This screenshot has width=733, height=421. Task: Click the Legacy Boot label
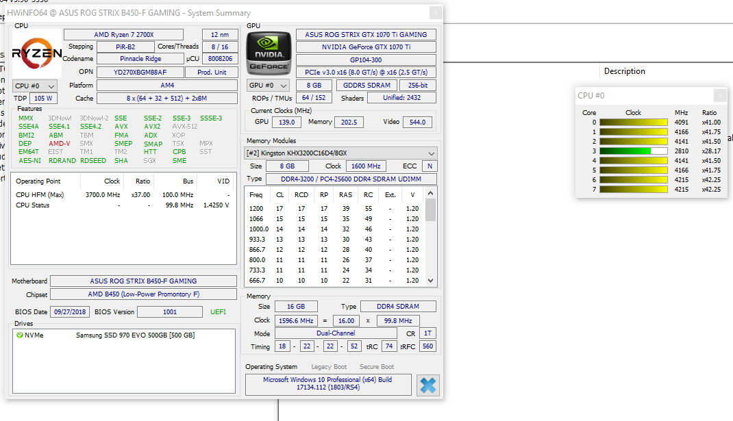point(329,367)
